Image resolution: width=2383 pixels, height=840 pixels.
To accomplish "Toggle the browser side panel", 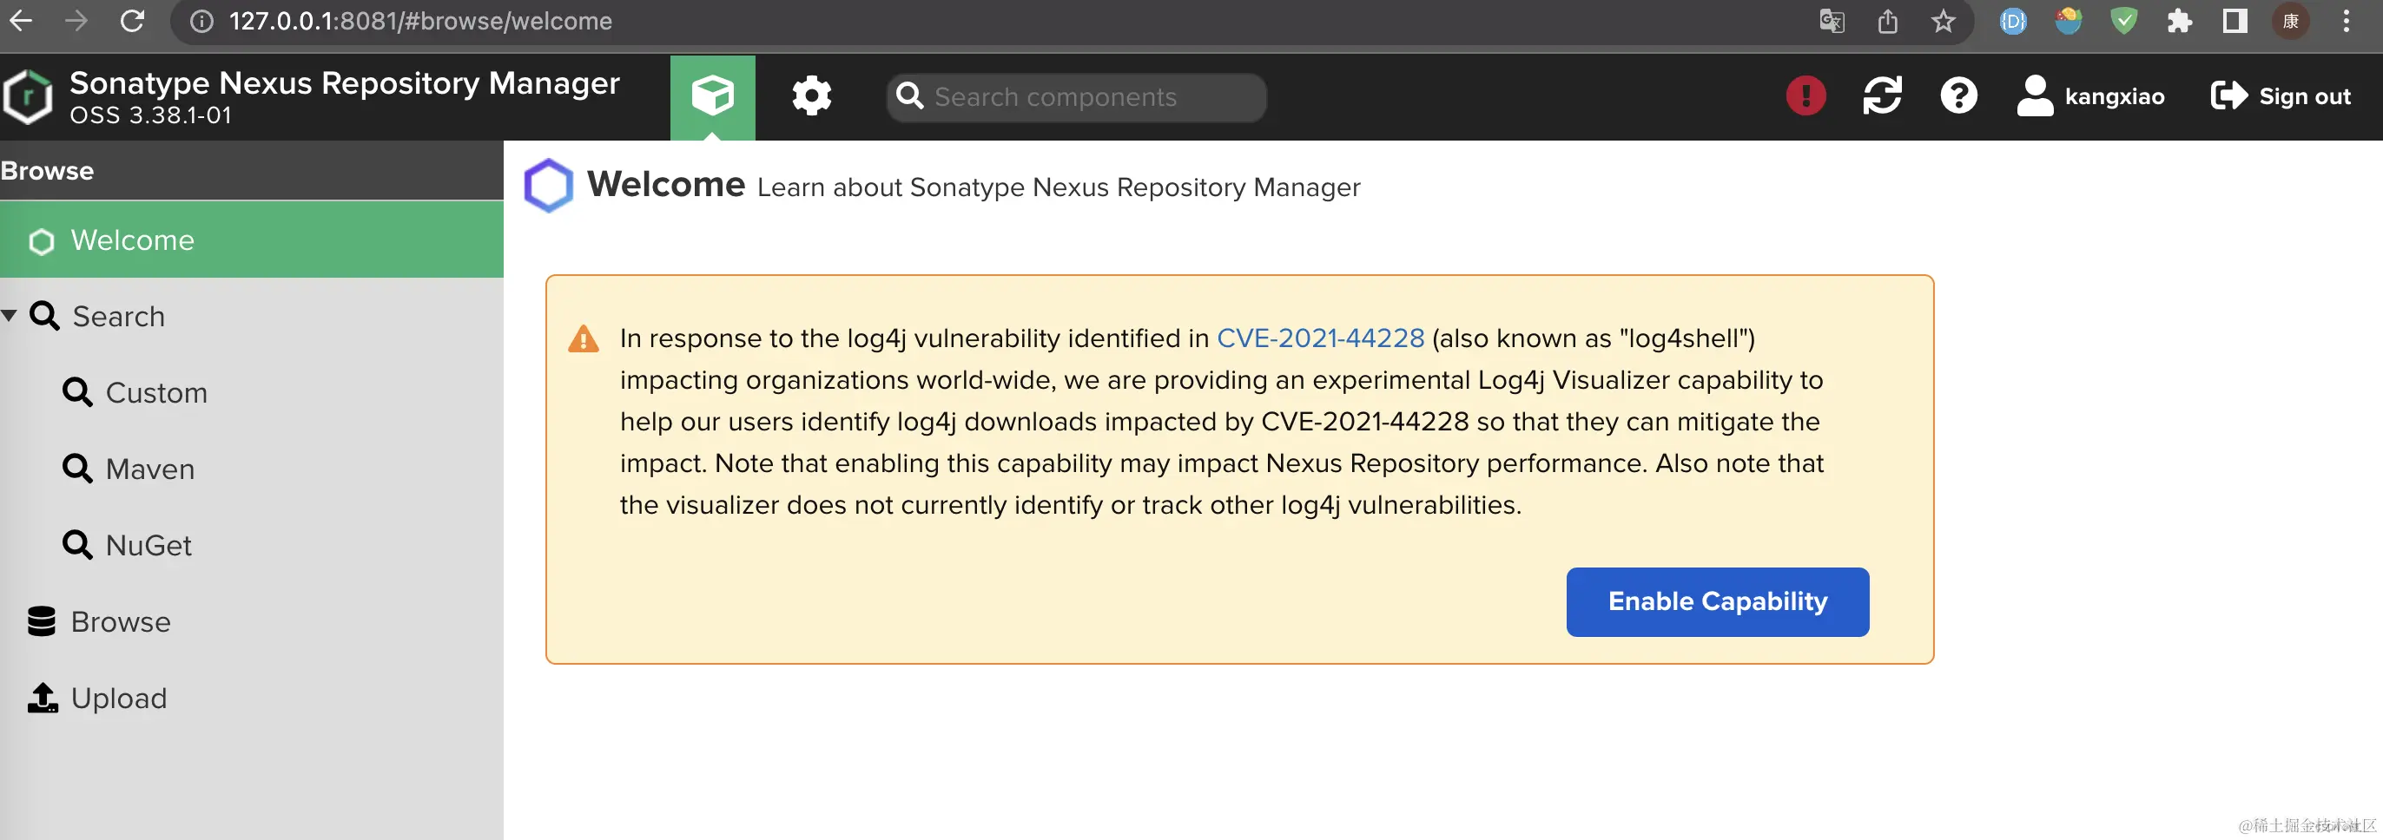I will click(2235, 21).
